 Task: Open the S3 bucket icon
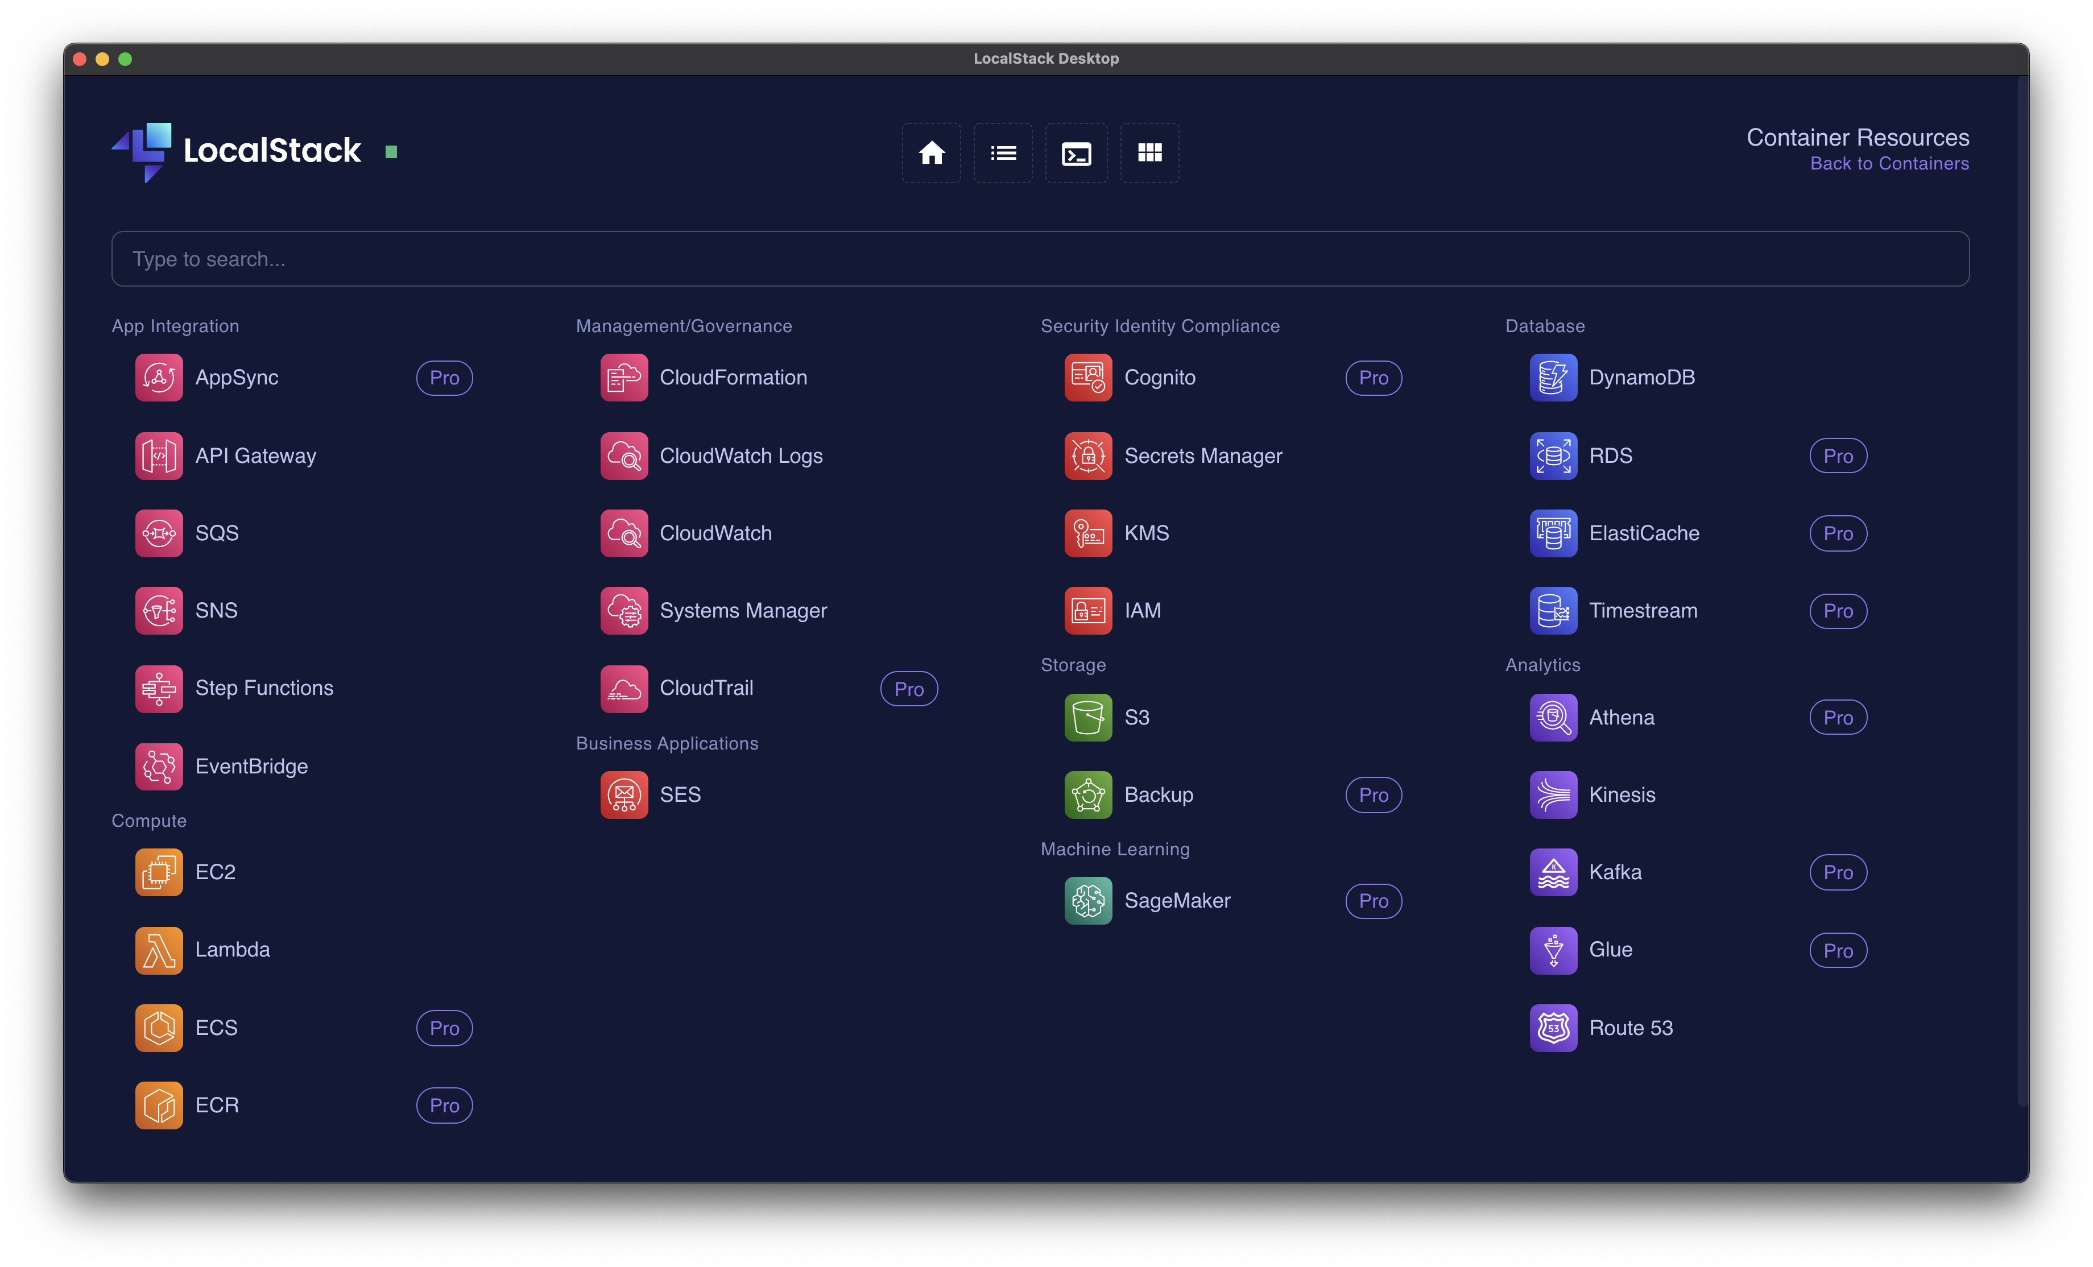(x=1088, y=718)
